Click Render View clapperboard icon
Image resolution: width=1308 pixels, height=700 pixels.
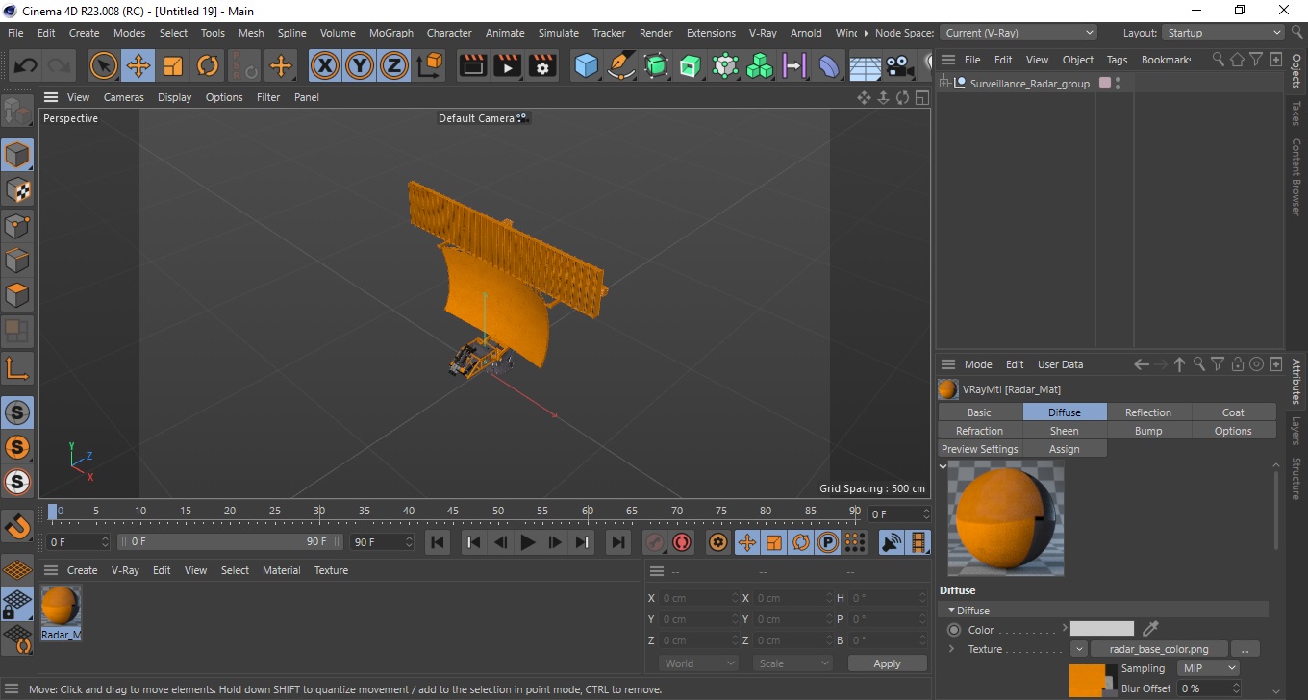click(x=473, y=66)
